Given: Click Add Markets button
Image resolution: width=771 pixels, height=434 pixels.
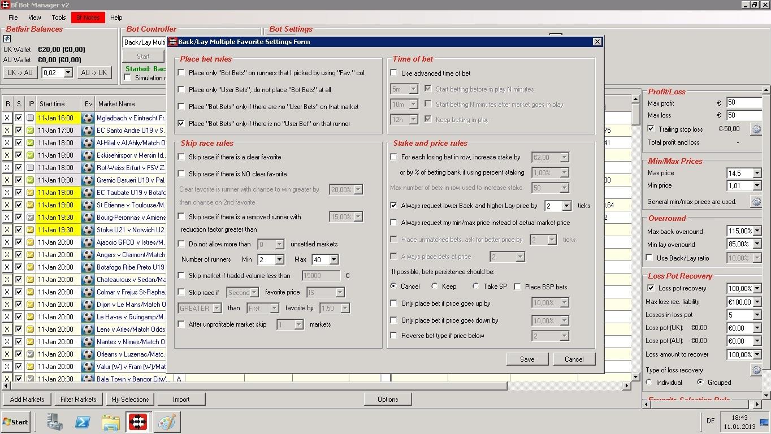Looking at the screenshot, I should [27, 399].
